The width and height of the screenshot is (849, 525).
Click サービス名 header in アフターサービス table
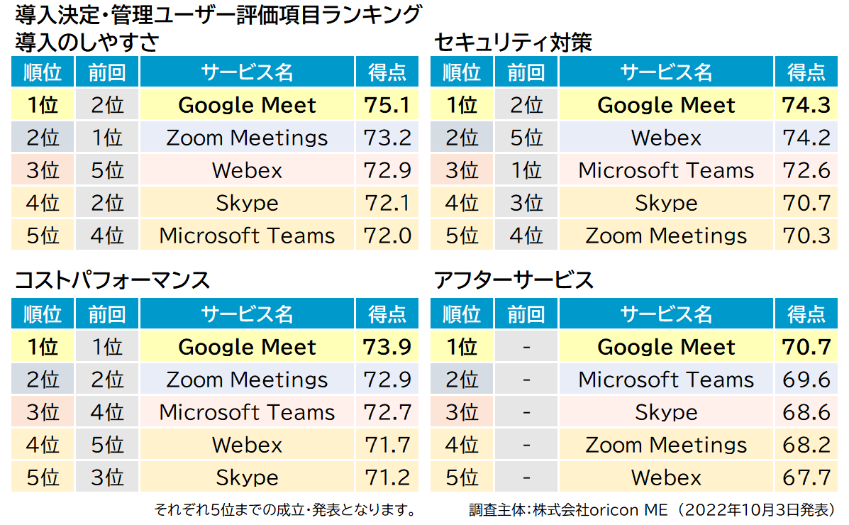tap(666, 314)
